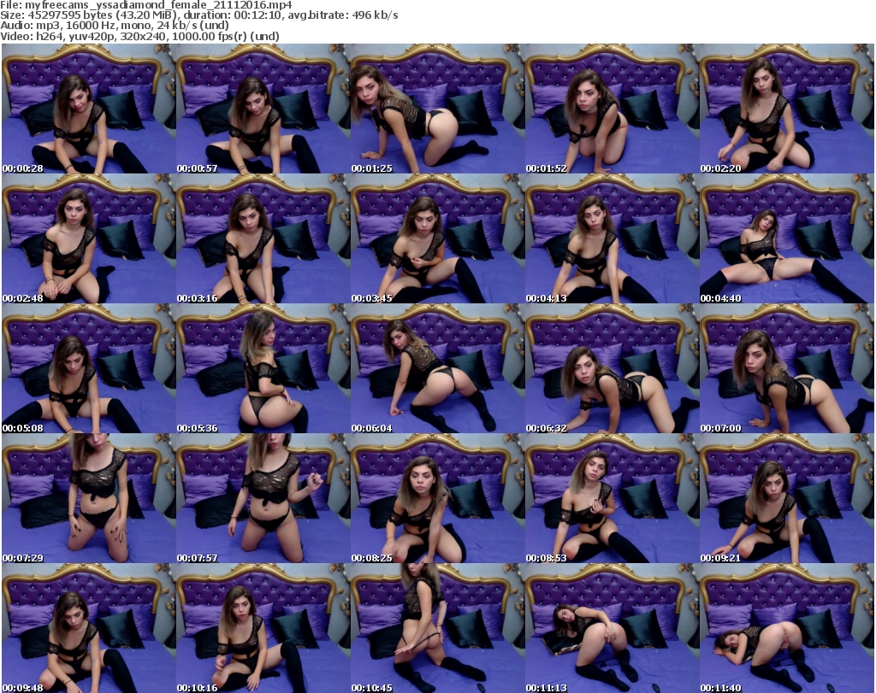Open the thumbnail stamped 00:08:53
This screenshot has width=876, height=693.
pos(612,498)
